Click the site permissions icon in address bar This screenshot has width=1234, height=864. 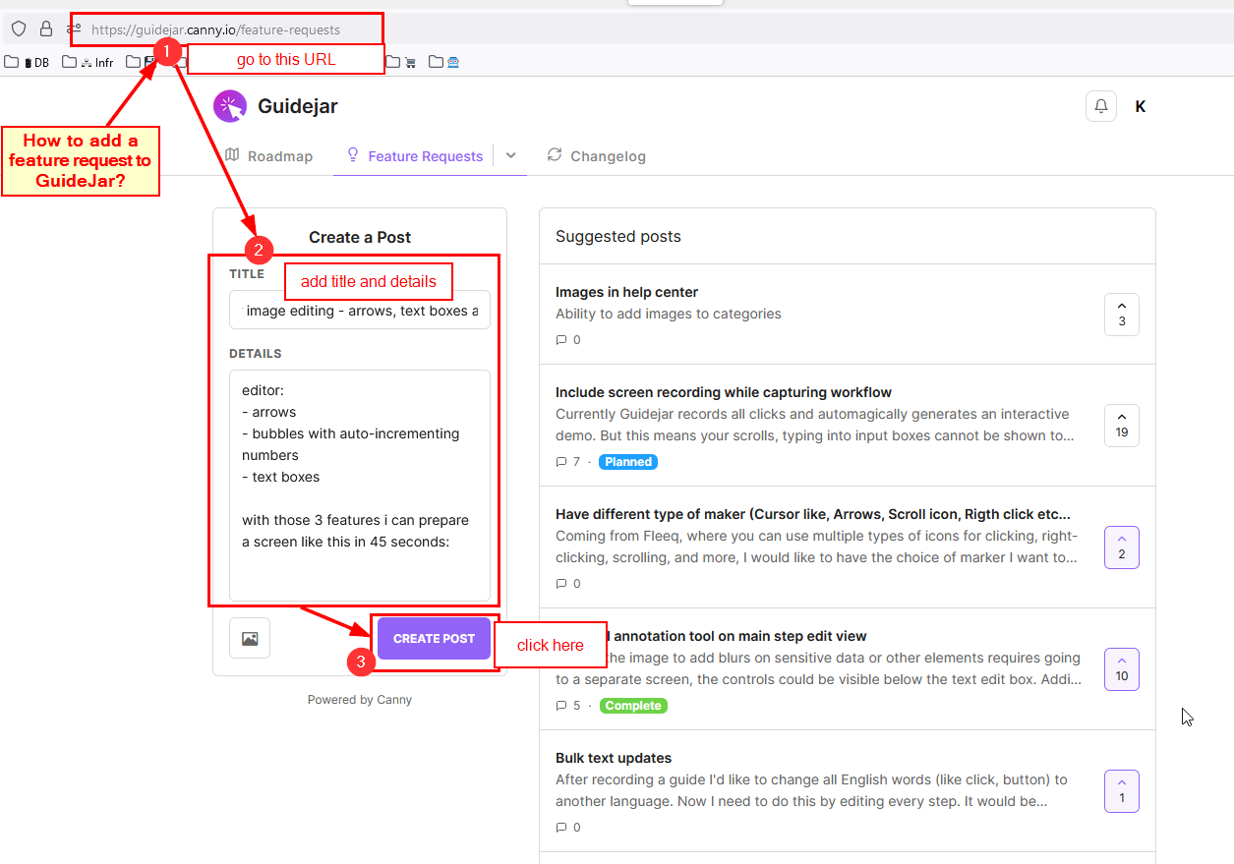tap(75, 29)
